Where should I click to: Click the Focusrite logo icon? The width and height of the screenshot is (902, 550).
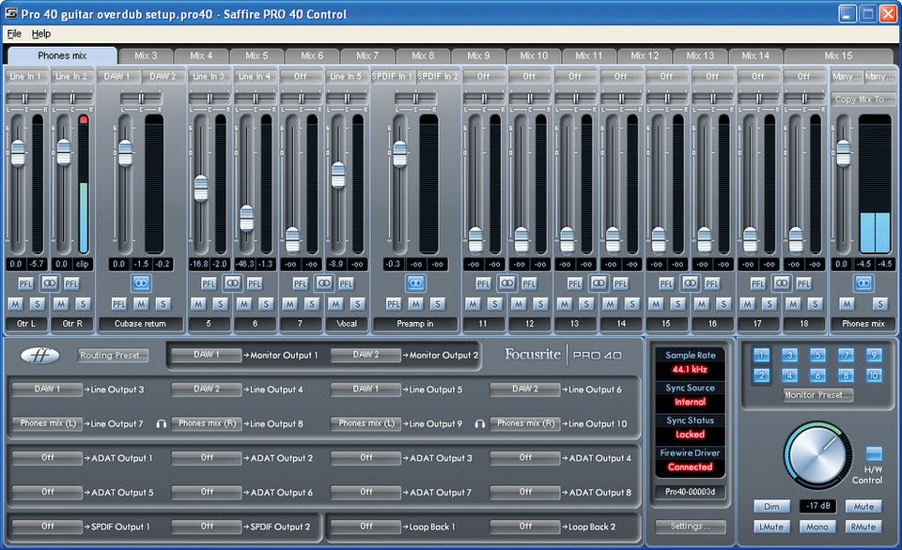(x=39, y=356)
